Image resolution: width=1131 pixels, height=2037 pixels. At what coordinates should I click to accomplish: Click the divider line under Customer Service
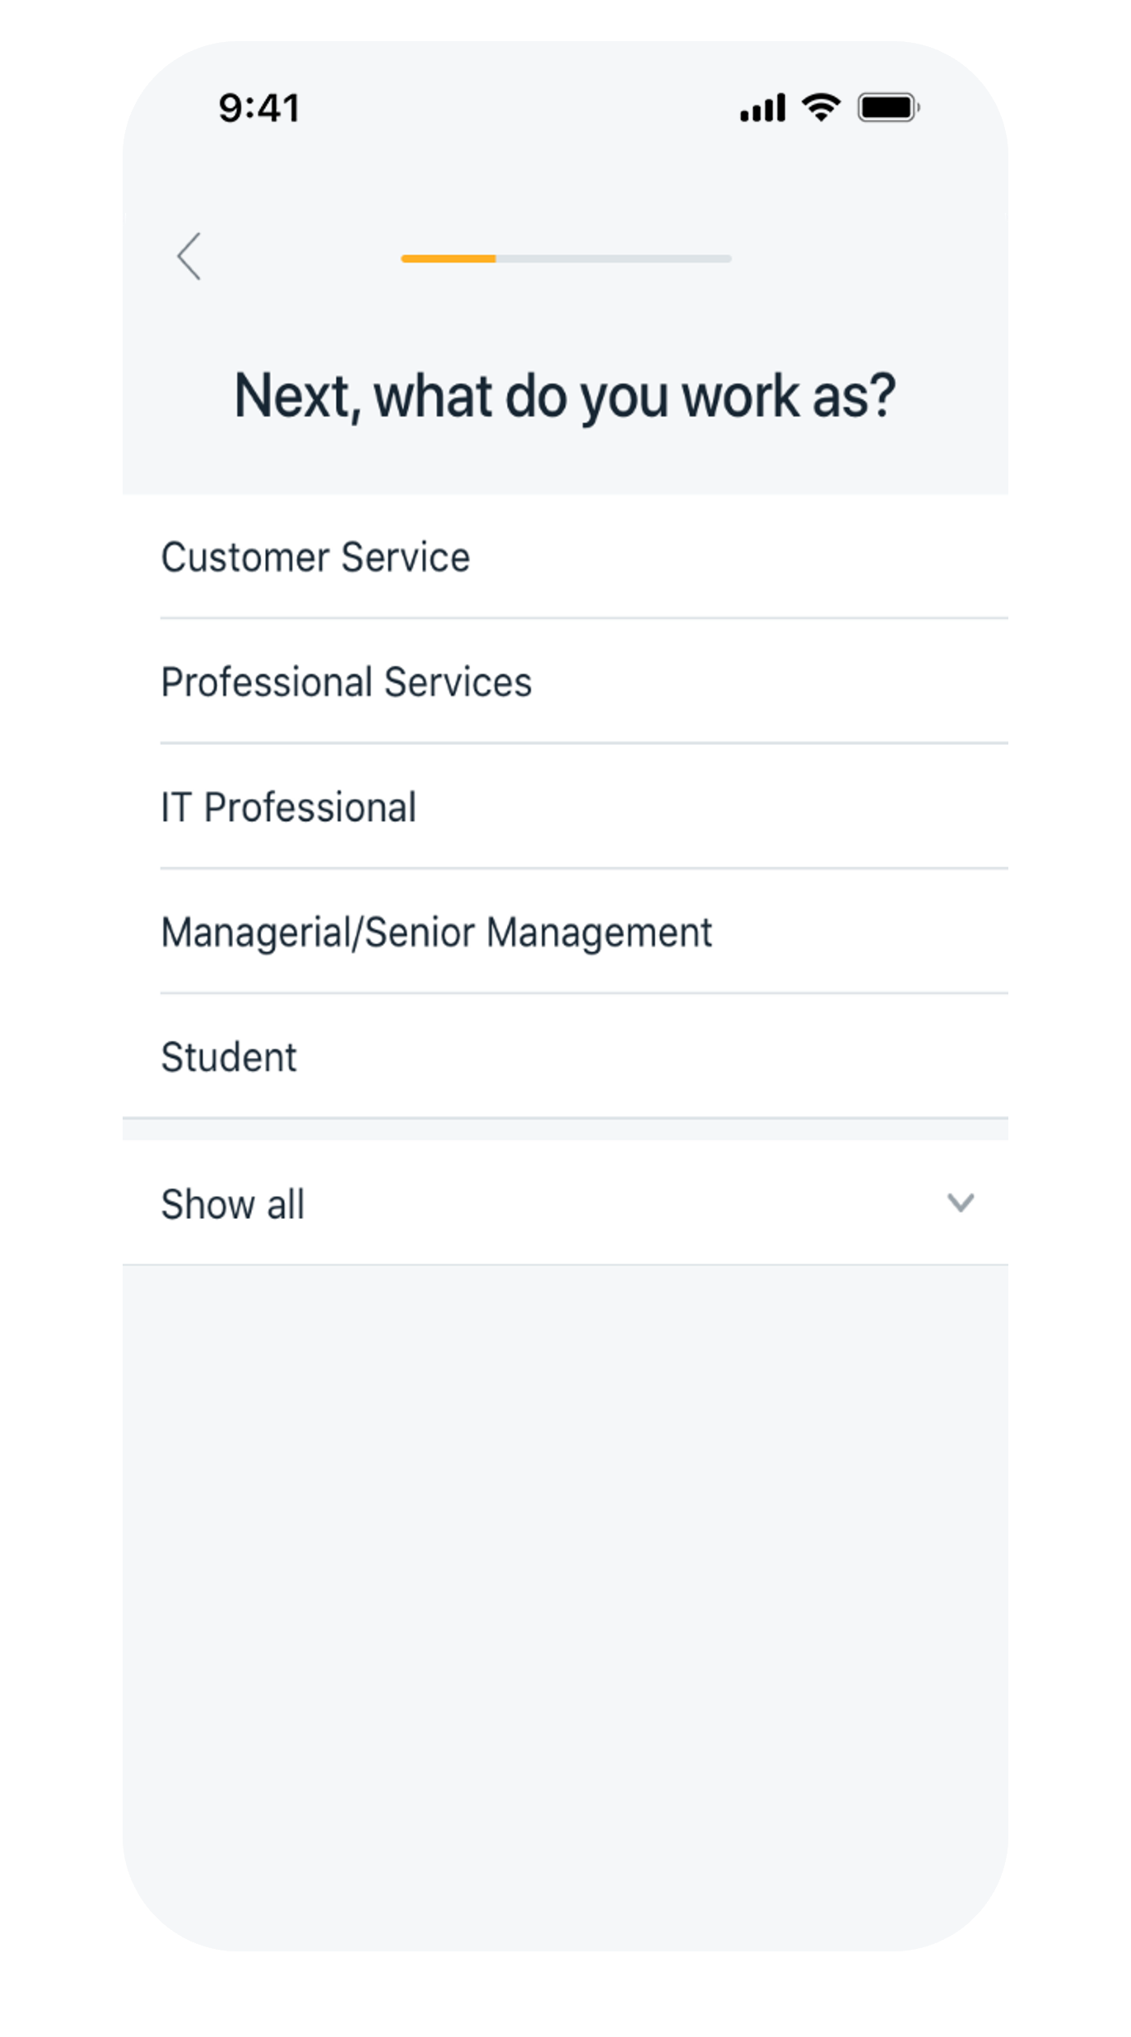584,619
